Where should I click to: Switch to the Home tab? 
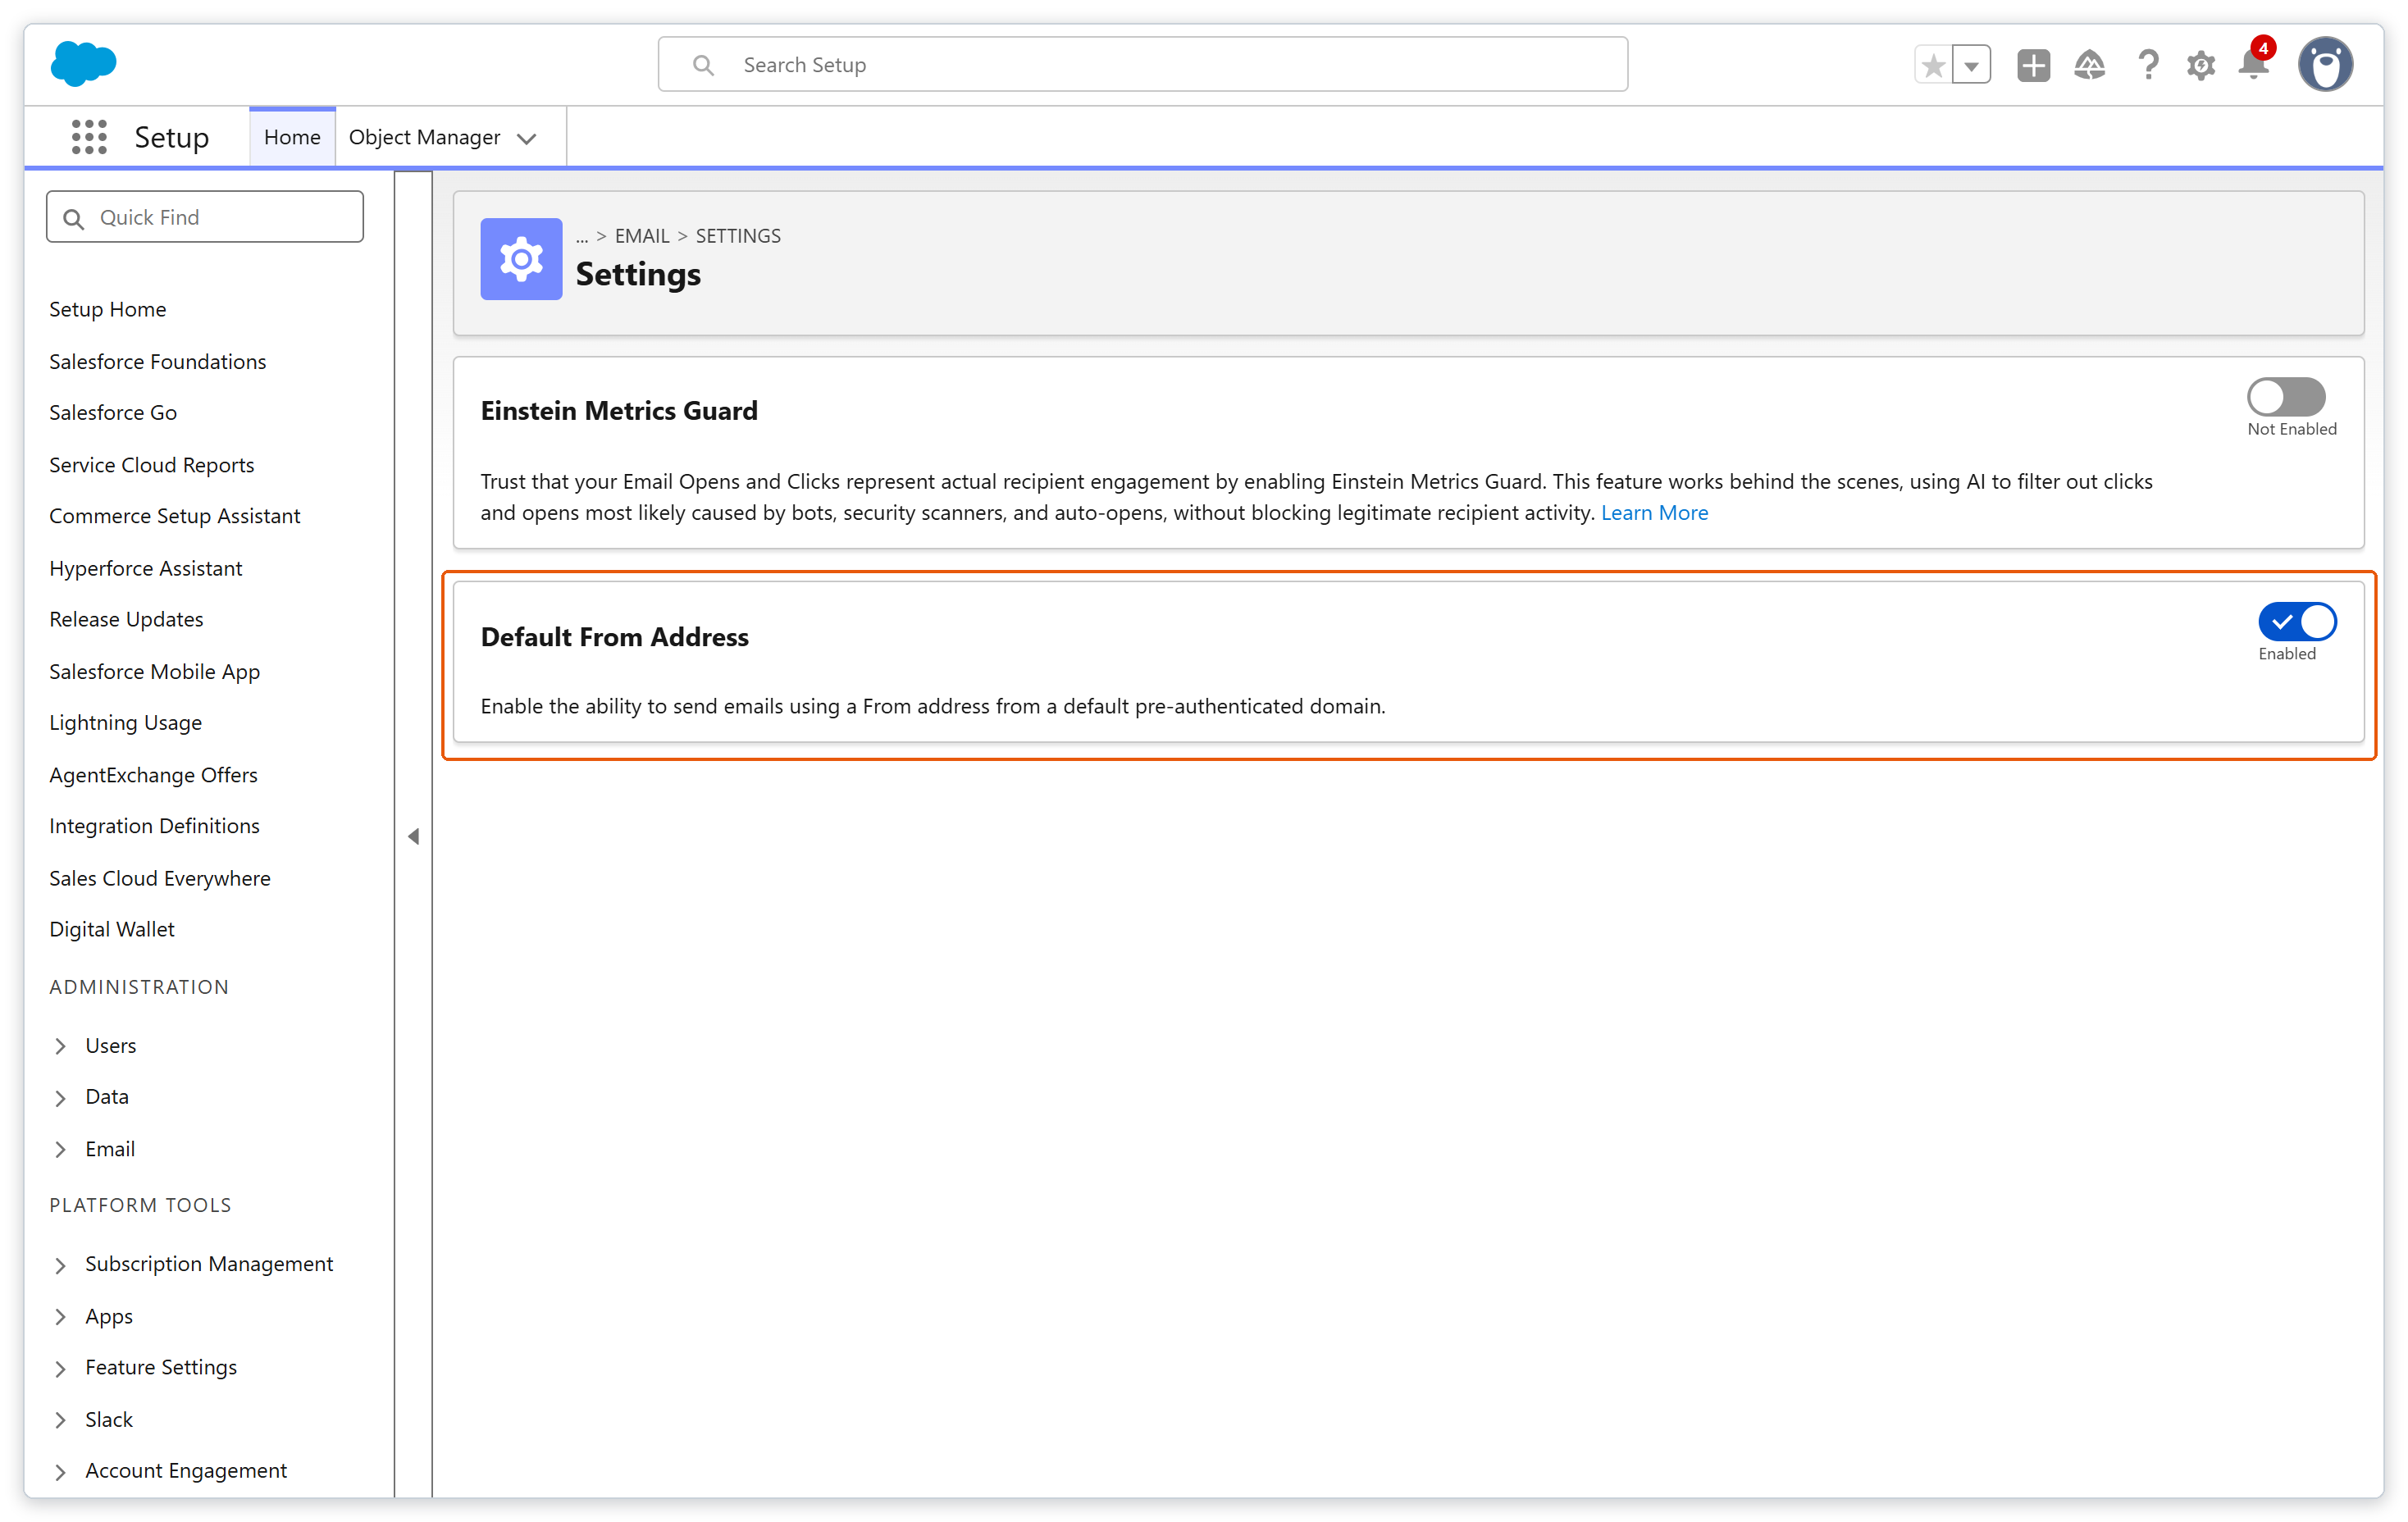tap(292, 137)
